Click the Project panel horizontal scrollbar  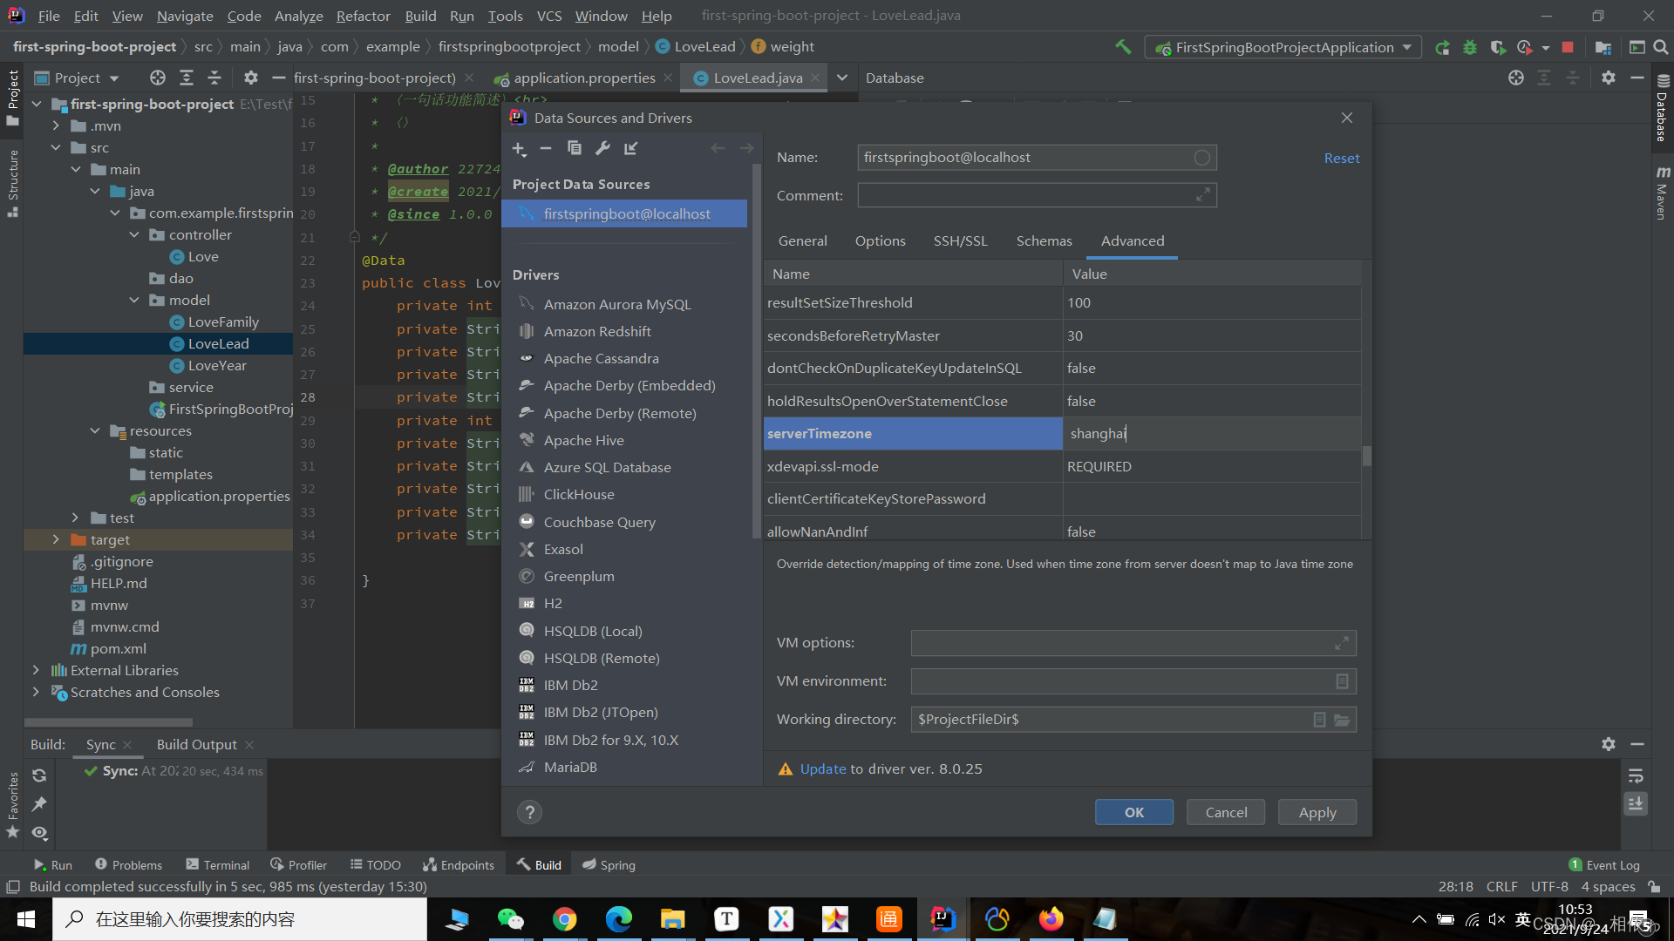[108, 722]
